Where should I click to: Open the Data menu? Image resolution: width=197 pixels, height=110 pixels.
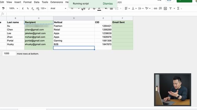click(37, 2)
